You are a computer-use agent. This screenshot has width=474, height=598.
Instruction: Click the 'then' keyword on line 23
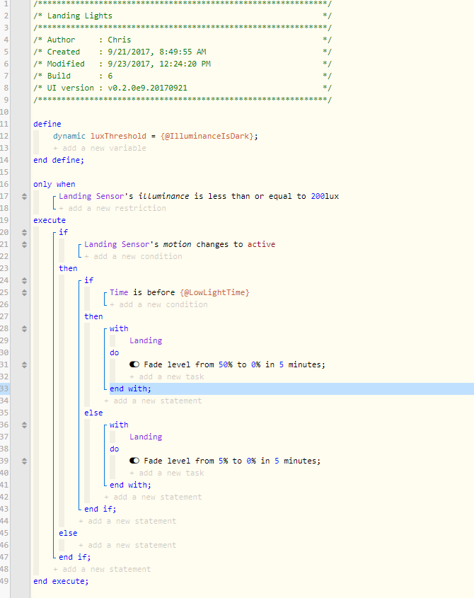click(68, 268)
